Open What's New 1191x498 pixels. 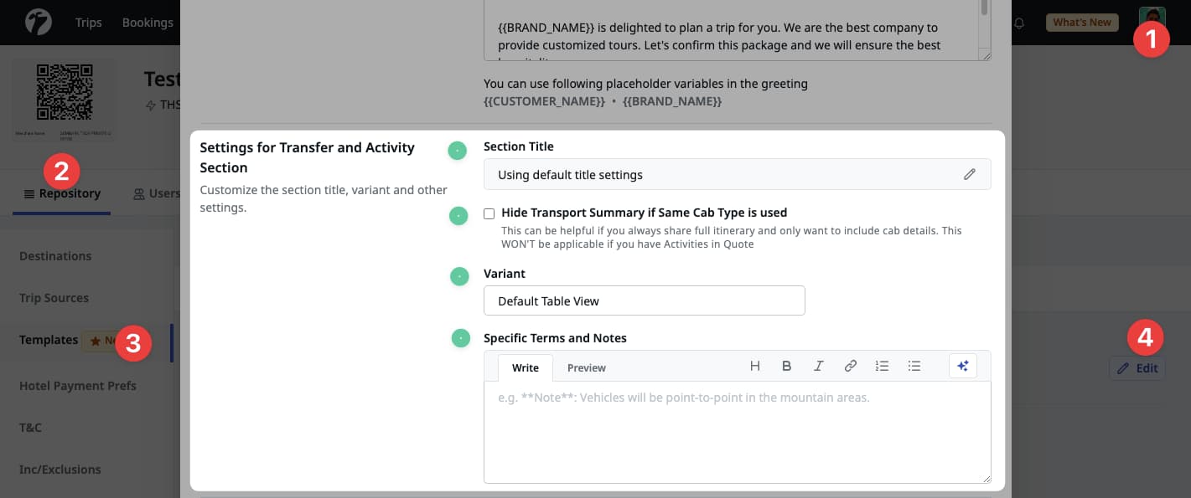click(1082, 23)
